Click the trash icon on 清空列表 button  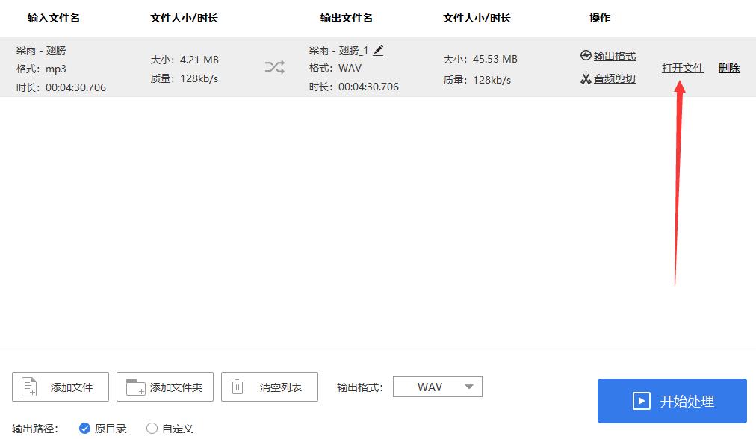(238, 386)
